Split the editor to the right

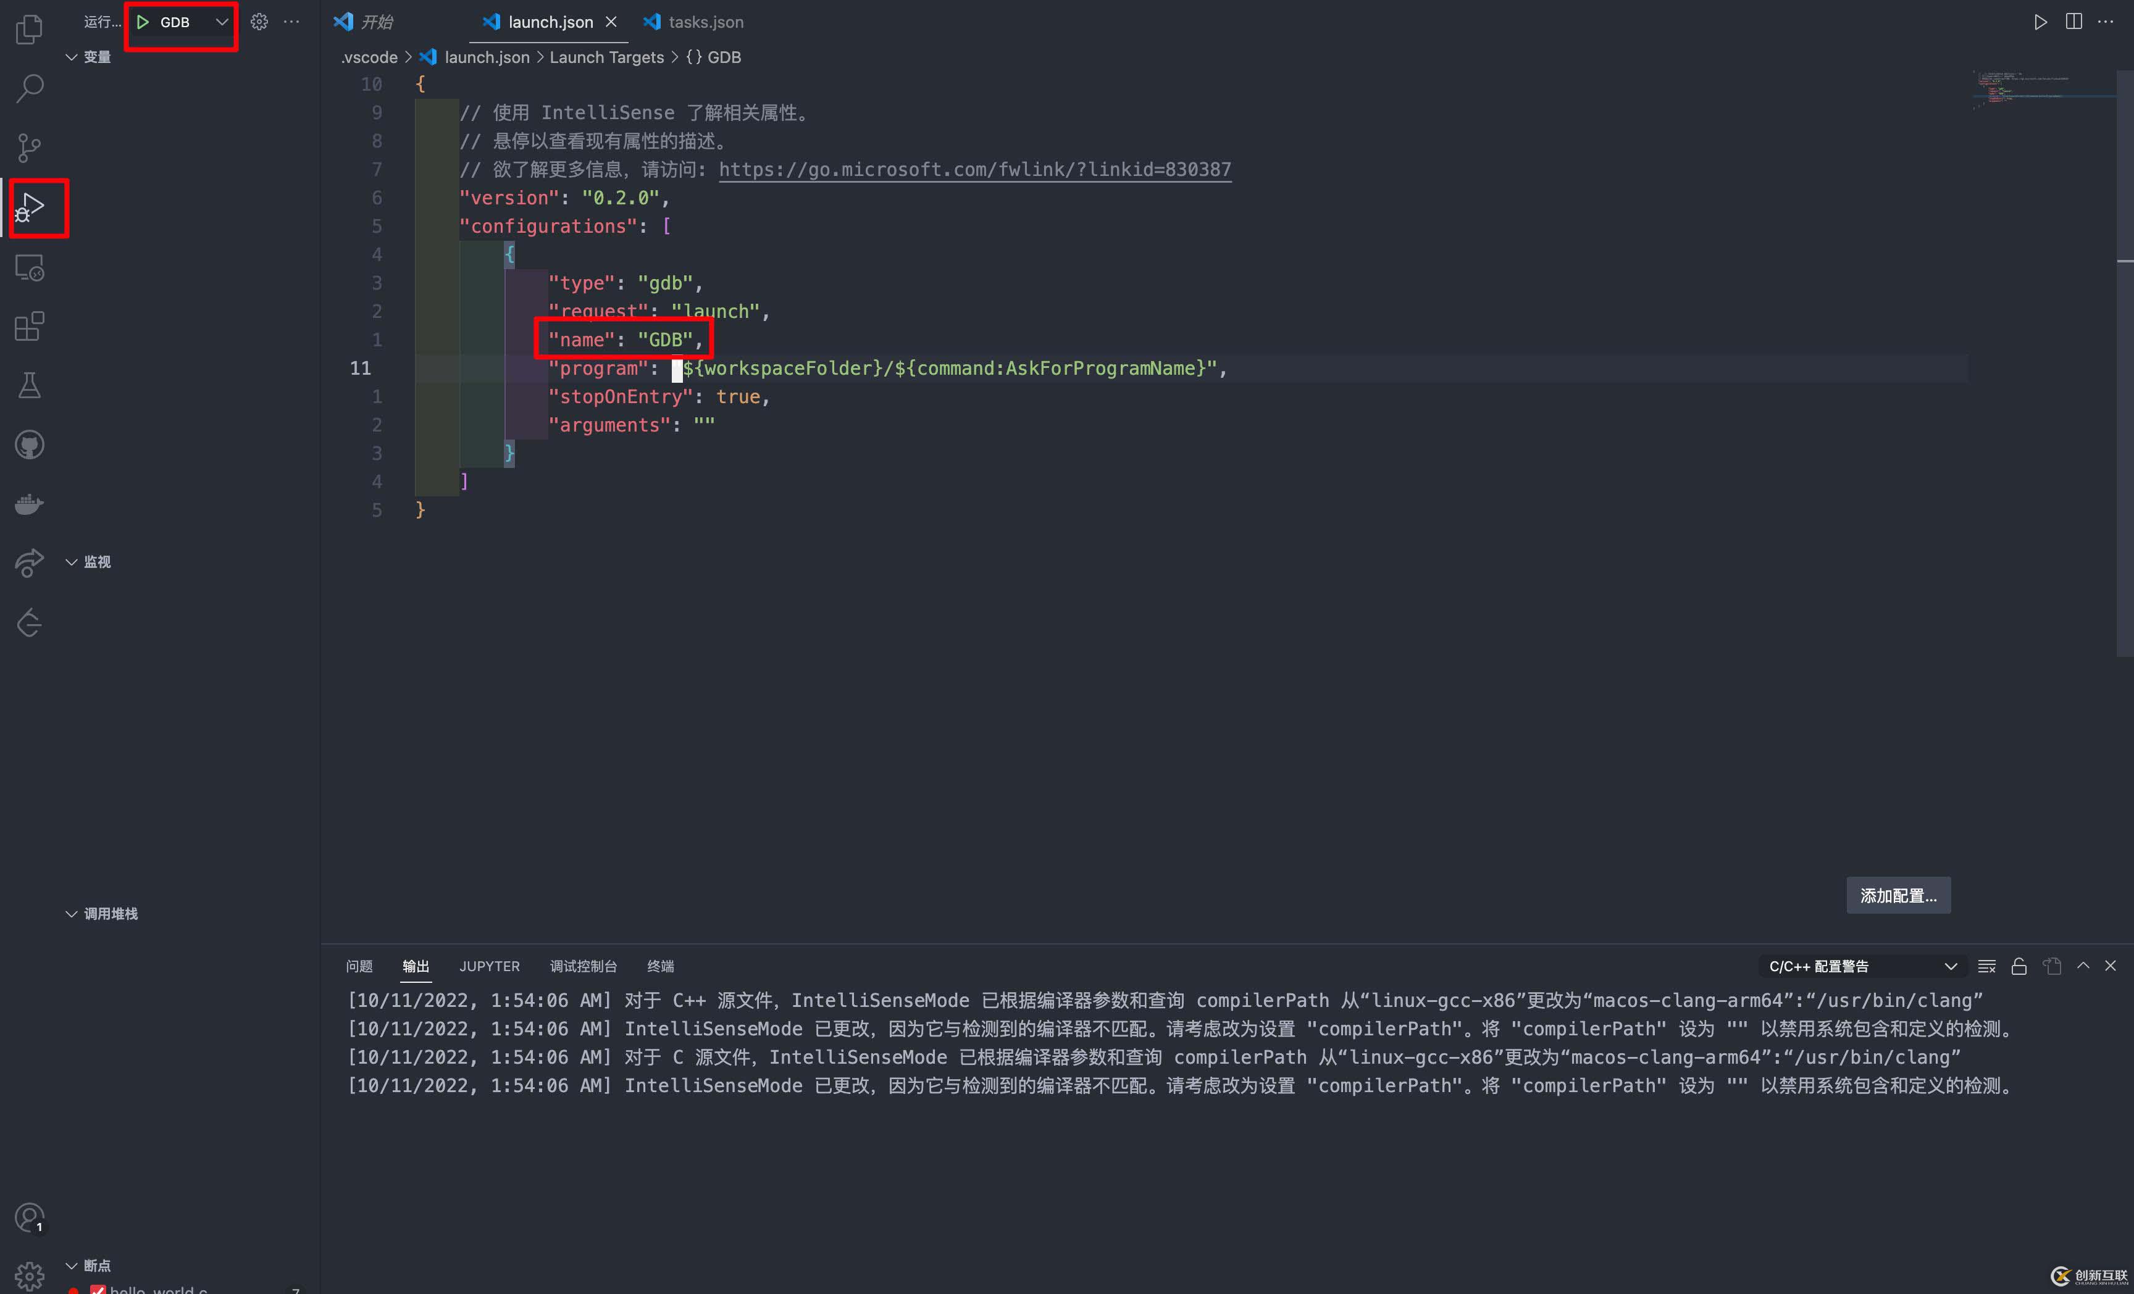(x=2073, y=22)
